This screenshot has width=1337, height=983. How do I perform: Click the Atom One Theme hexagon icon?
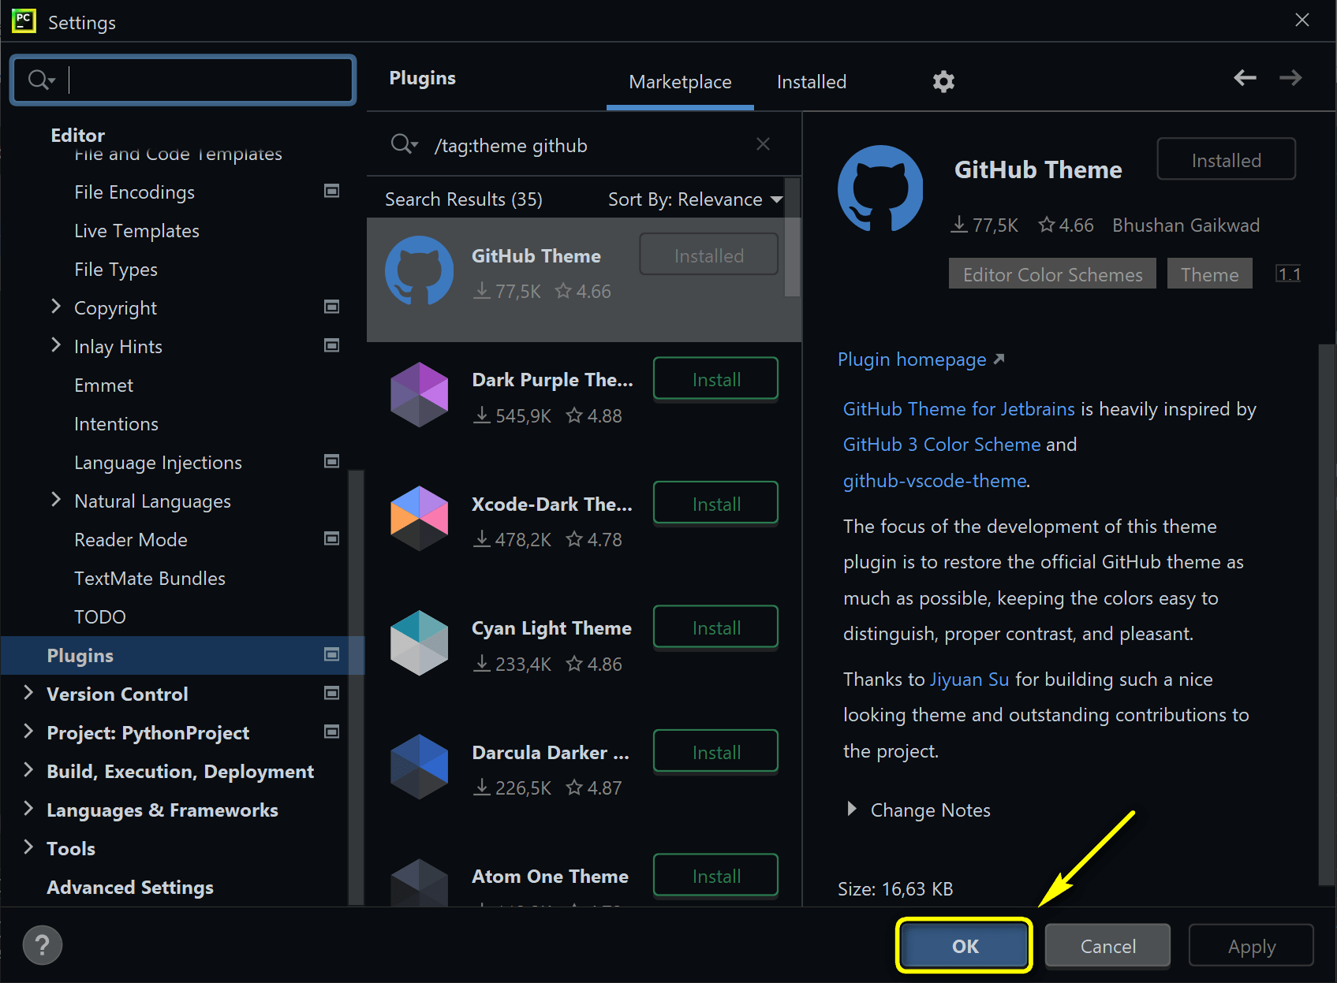[419, 883]
